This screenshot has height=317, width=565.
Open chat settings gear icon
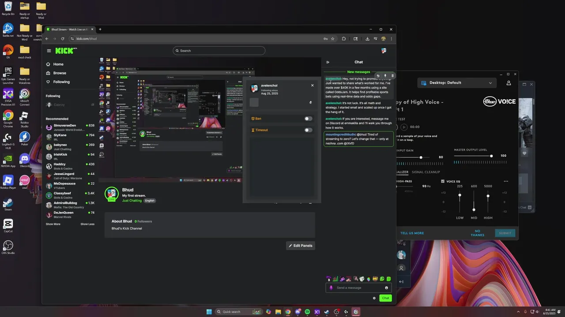pyautogui.click(x=374, y=298)
